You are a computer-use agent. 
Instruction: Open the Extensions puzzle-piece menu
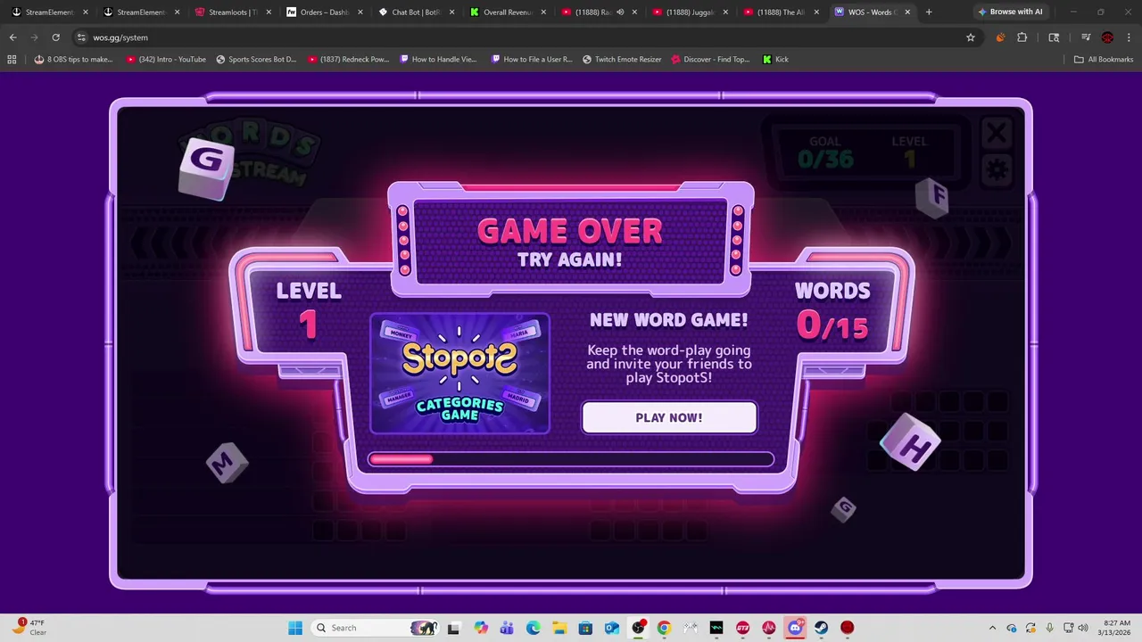tap(1022, 37)
